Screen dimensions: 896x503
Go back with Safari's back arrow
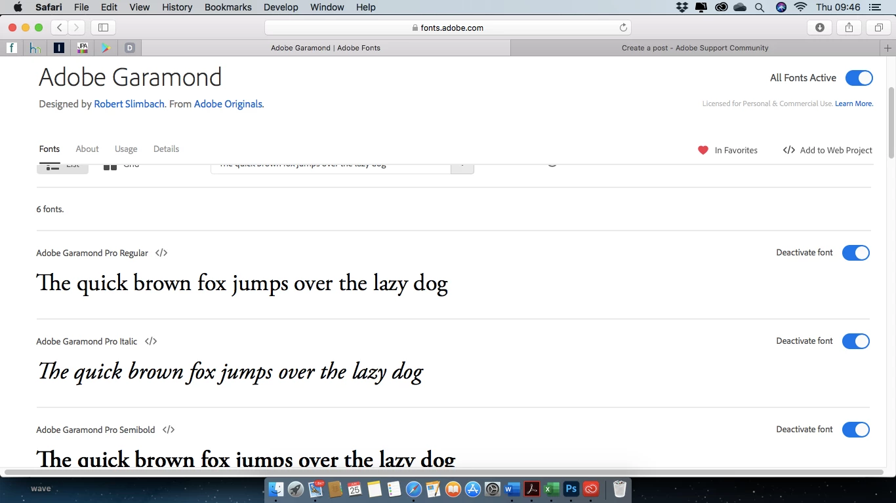[60, 28]
